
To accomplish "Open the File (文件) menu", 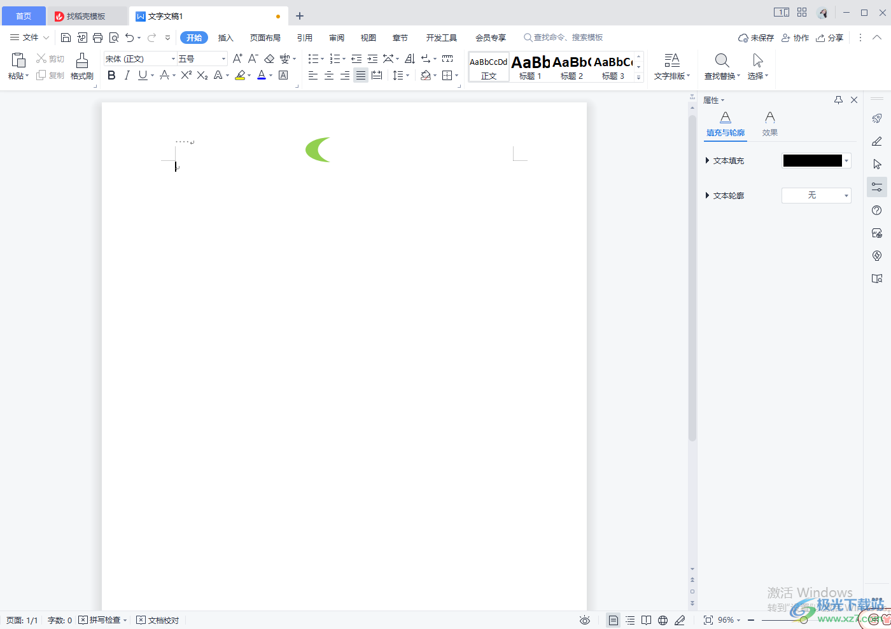I will click(29, 38).
